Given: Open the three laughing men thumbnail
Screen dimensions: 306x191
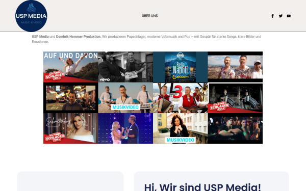Looking at the screenshot, I should pos(235,67).
